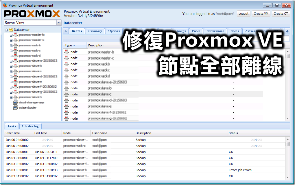This screenshot has width=295, height=185.
Task: Open the Roles tab
Action: pos(235,31)
